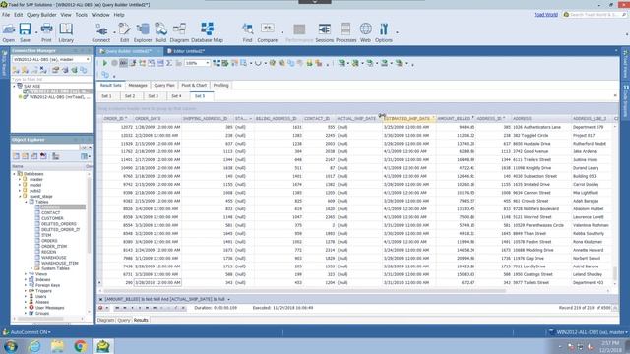Click the connection filter text field
630x354 pixels.
[51, 79]
